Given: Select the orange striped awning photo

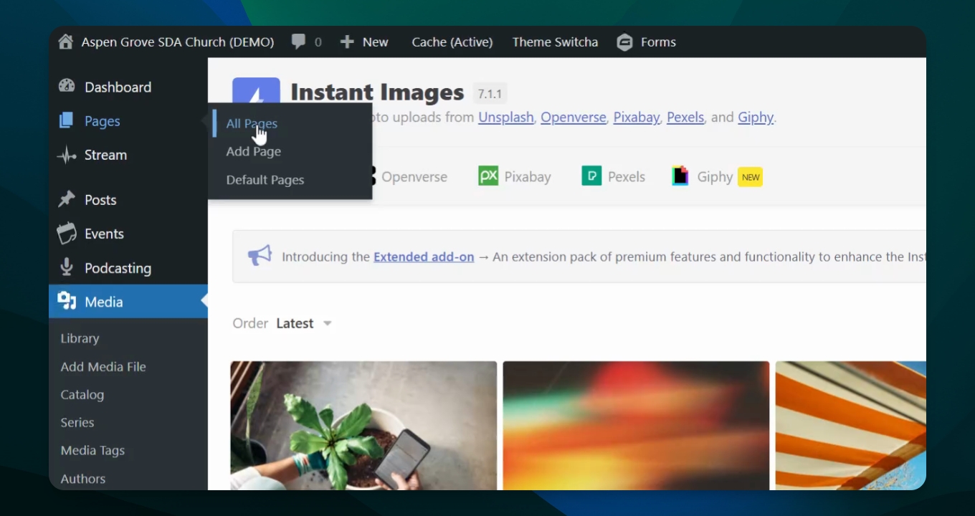Looking at the screenshot, I should 851,426.
